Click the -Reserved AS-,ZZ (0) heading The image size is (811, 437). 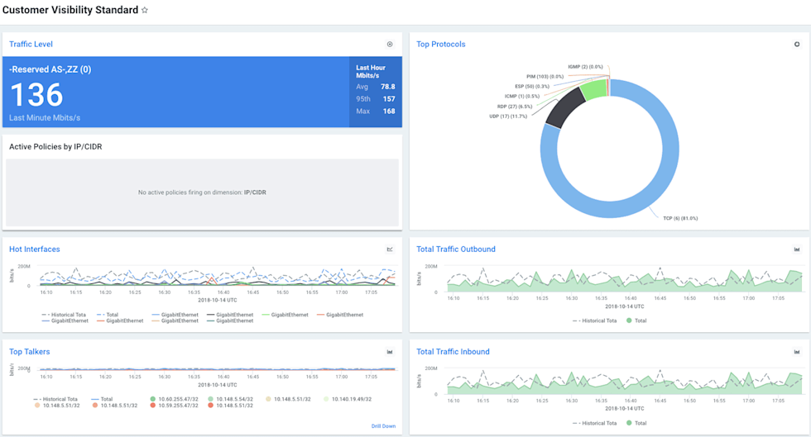(50, 69)
